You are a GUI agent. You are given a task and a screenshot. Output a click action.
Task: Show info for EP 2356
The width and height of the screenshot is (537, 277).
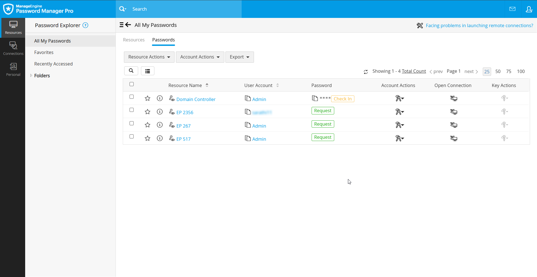click(x=160, y=112)
